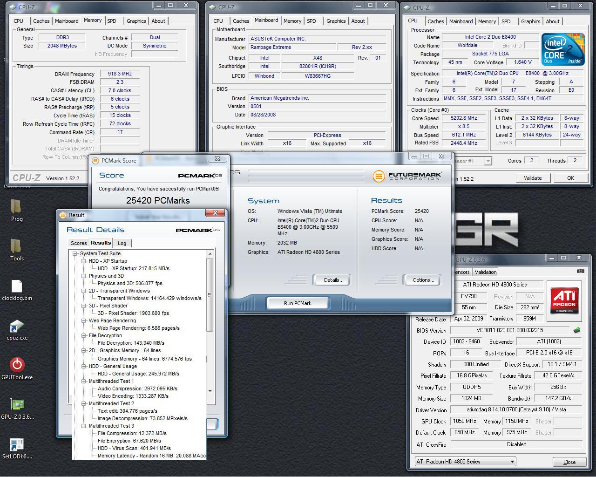
Task: Click the GPU-Z BIOS save chip icon
Action: click(x=577, y=330)
